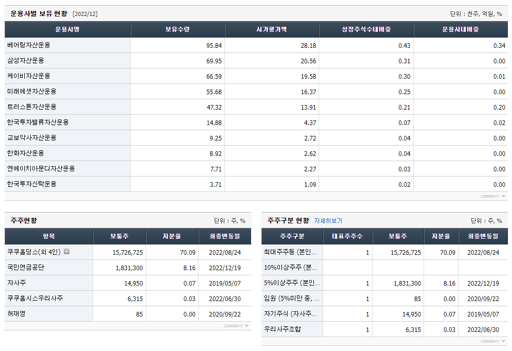Click 쿠쿠홀딩스(외 4인) shareholder name
The width and height of the screenshot is (512, 351).
coord(34,252)
